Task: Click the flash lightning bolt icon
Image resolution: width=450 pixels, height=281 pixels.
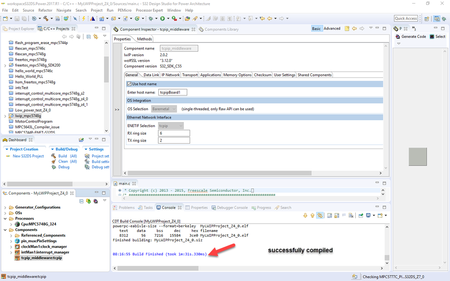Action: [84, 18]
